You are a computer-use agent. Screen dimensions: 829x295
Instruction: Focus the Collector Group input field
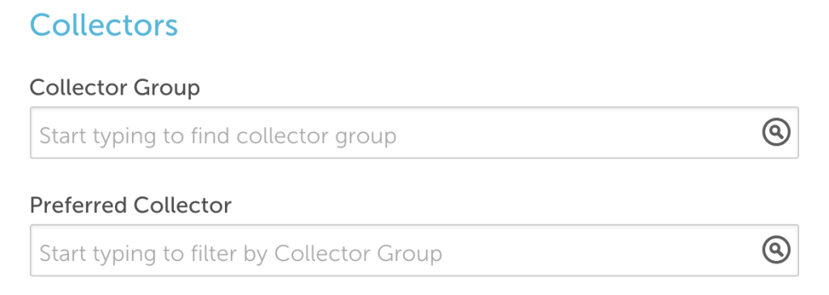(x=414, y=133)
